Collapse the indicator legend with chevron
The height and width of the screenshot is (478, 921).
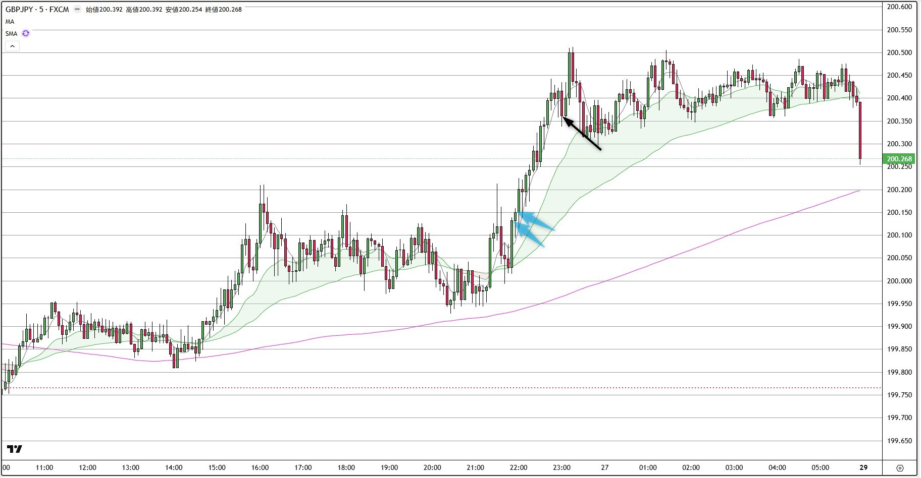pos(12,46)
